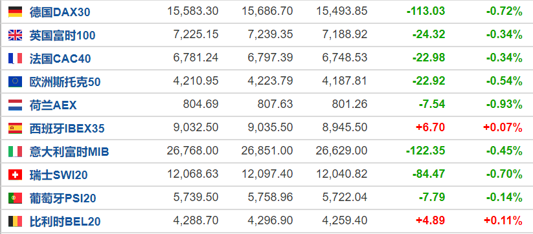
Task: Click the Portuguese flag icon
Action: tap(16, 198)
